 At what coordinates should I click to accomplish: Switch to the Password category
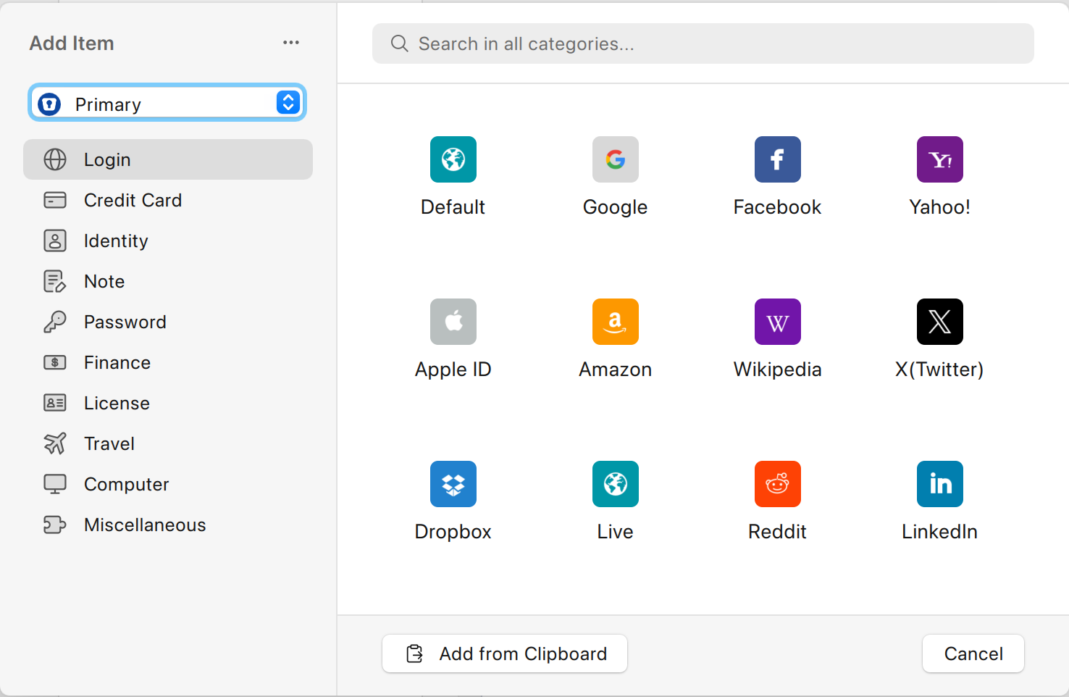click(x=168, y=322)
